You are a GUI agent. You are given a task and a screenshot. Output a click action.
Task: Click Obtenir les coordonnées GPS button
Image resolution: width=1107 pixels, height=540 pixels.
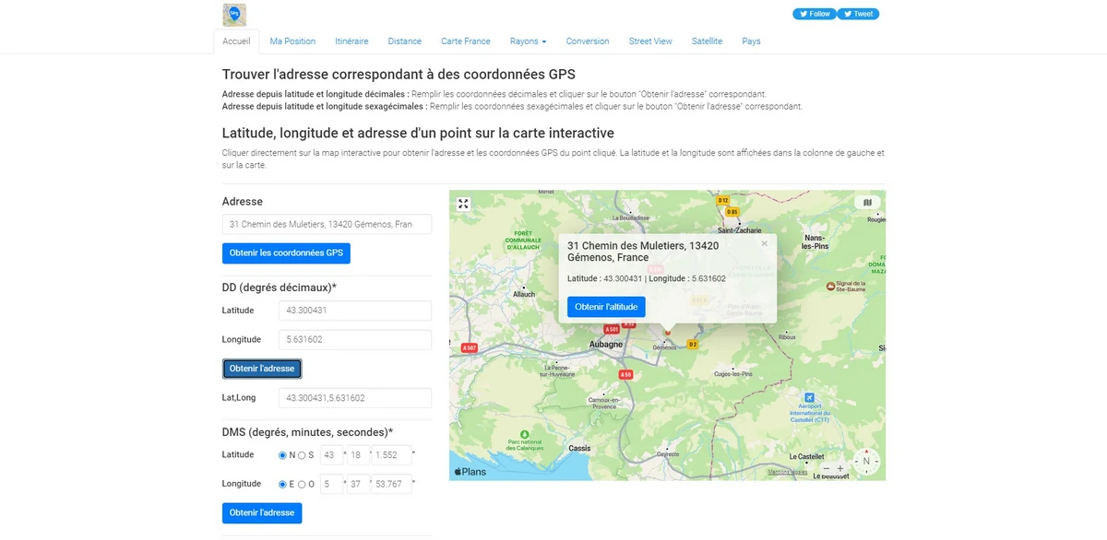tap(286, 253)
